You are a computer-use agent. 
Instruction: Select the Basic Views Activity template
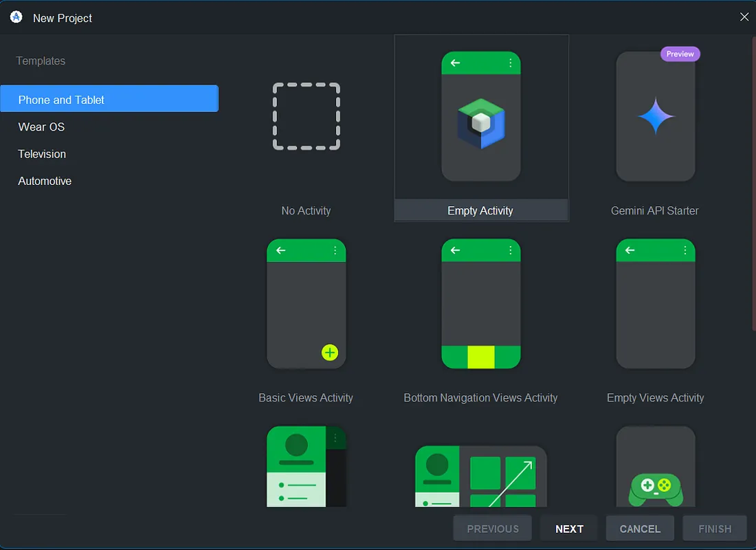[x=306, y=303]
